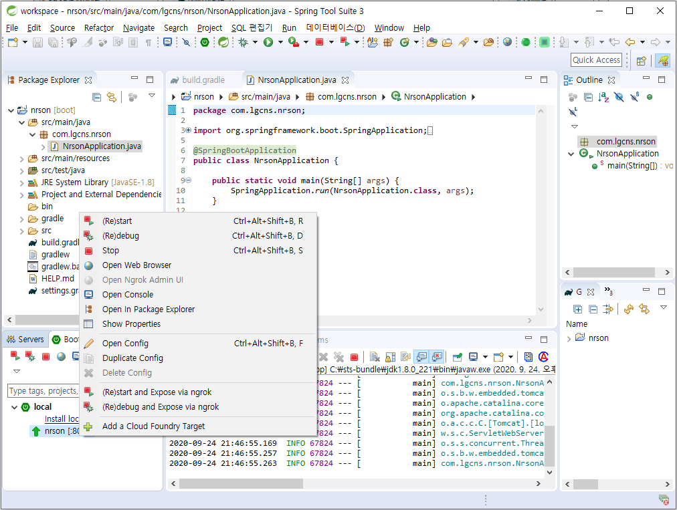The width and height of the screenshot is (677, 510).
Task: Click Collapse All in Package Explorer
Action: pyautogui.click(x=97, y=97)
